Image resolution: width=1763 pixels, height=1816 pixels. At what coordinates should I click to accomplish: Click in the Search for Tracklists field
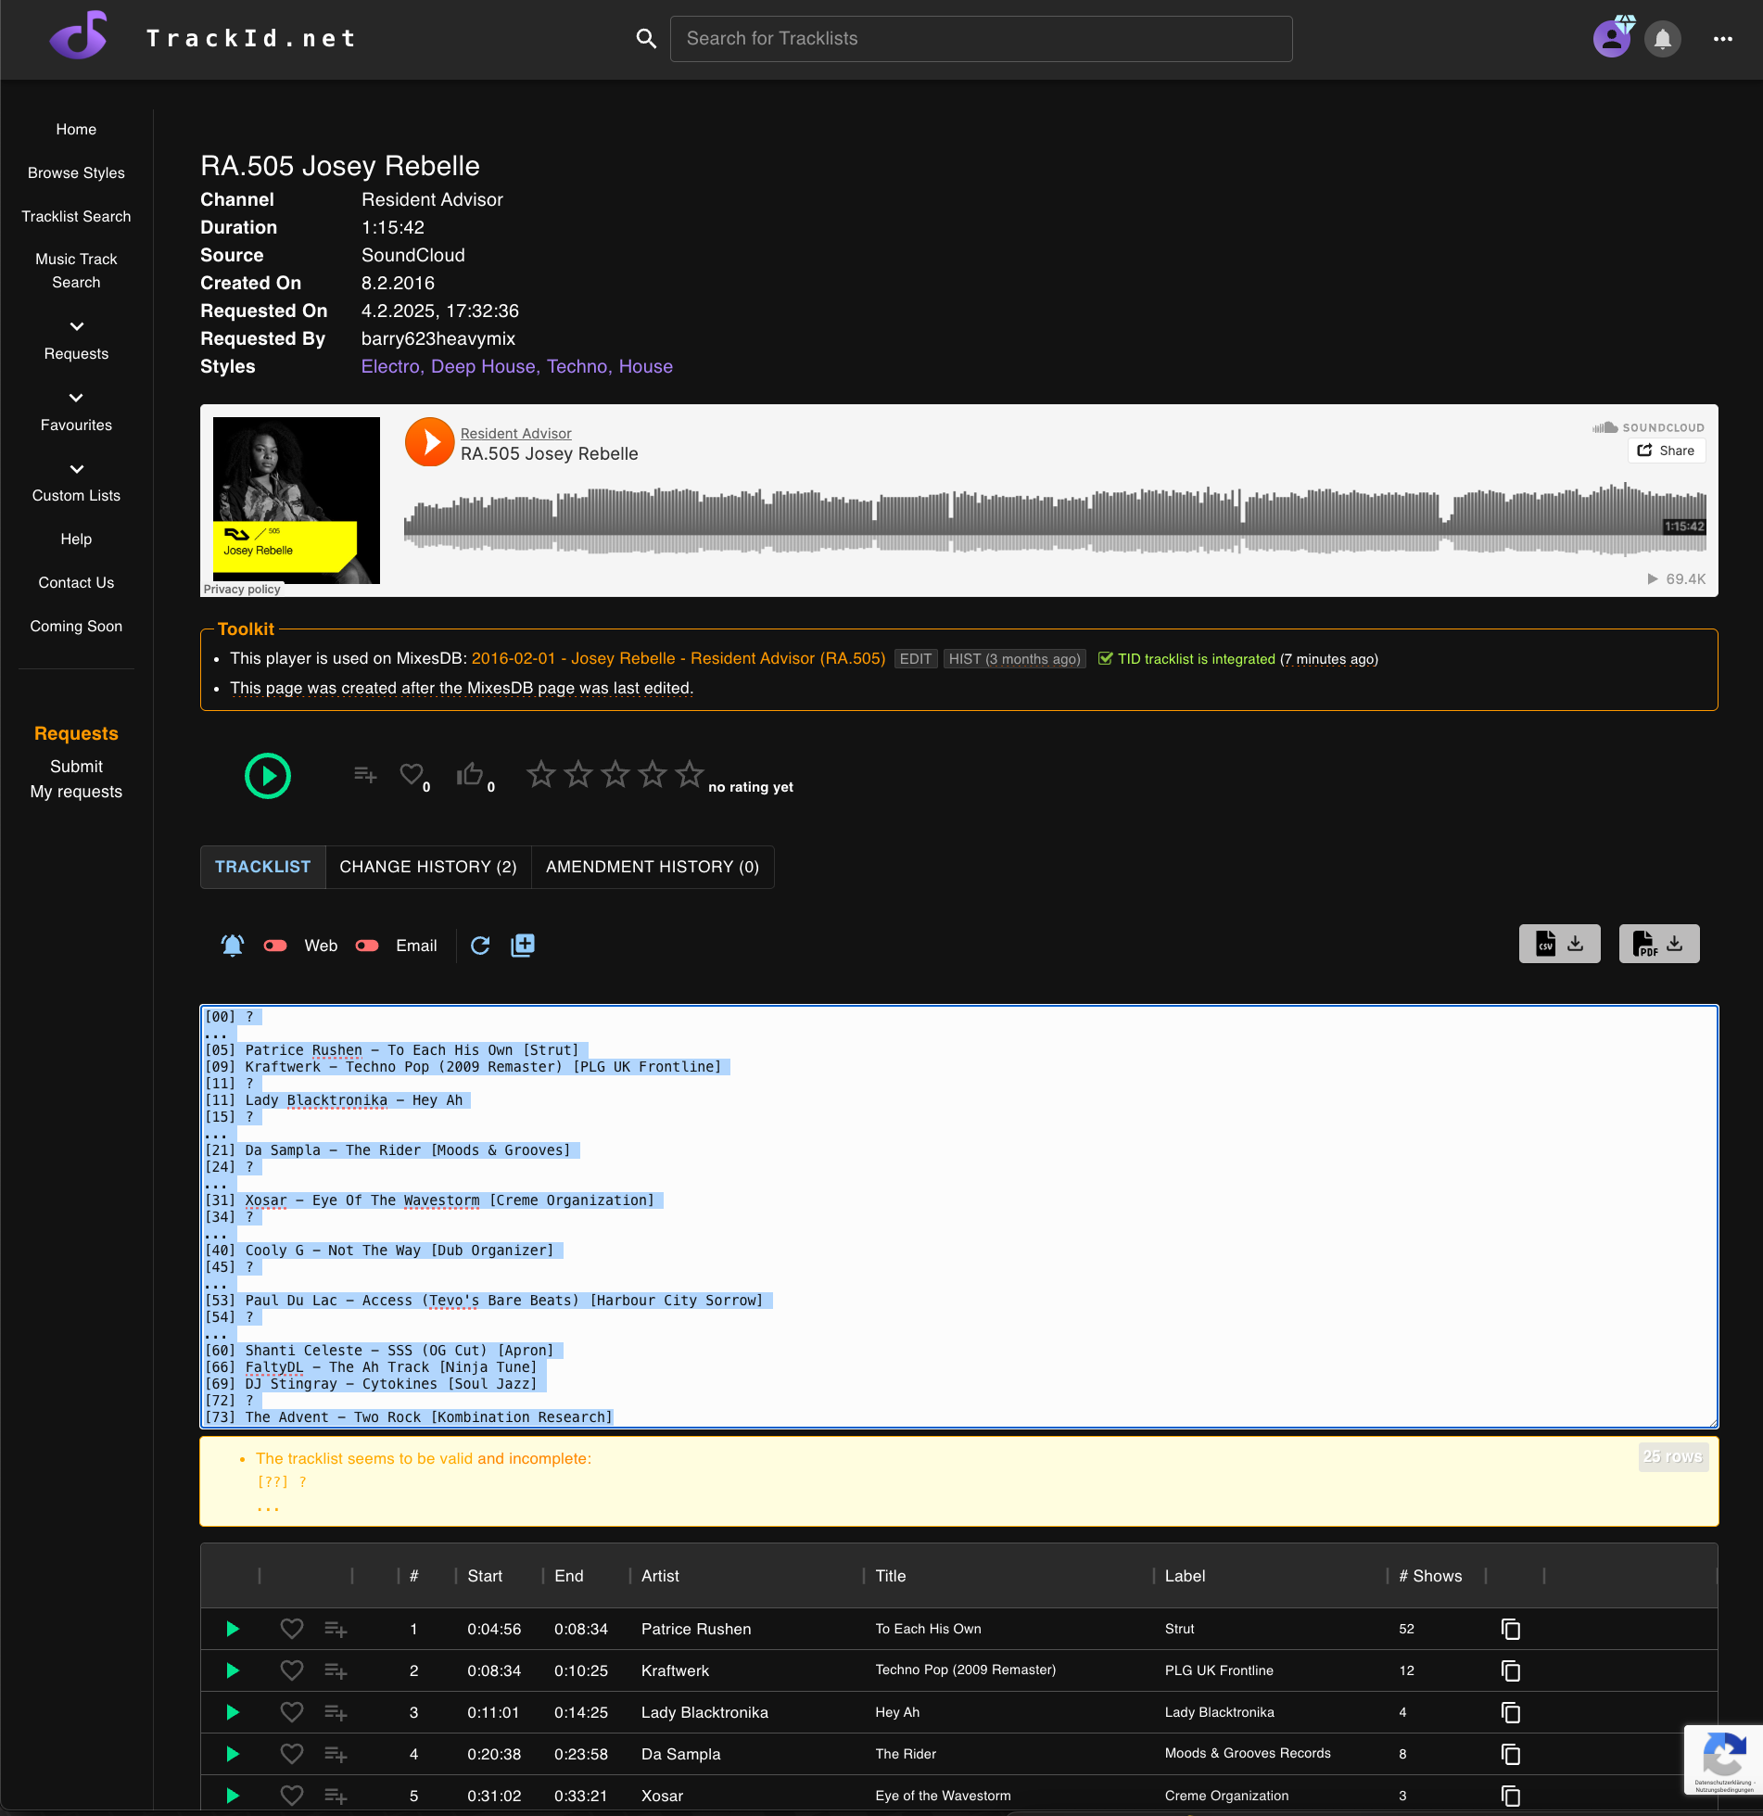pyautogui.click(x=981, y=39)
